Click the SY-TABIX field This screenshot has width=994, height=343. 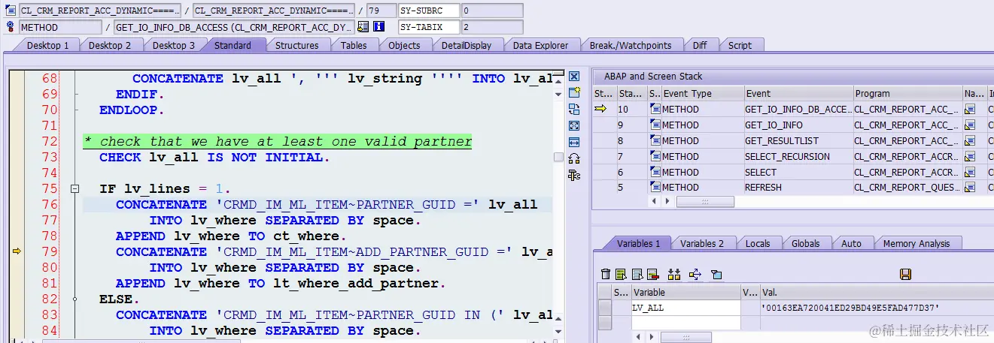pyautogui.click(x=429, y=27)
